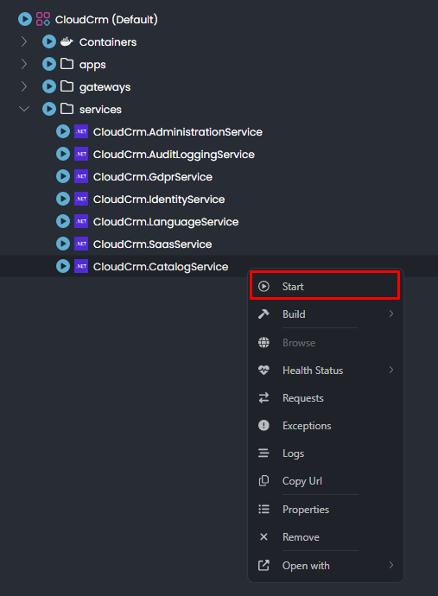Select Health Status menu entry

click(x=326, y=371)
